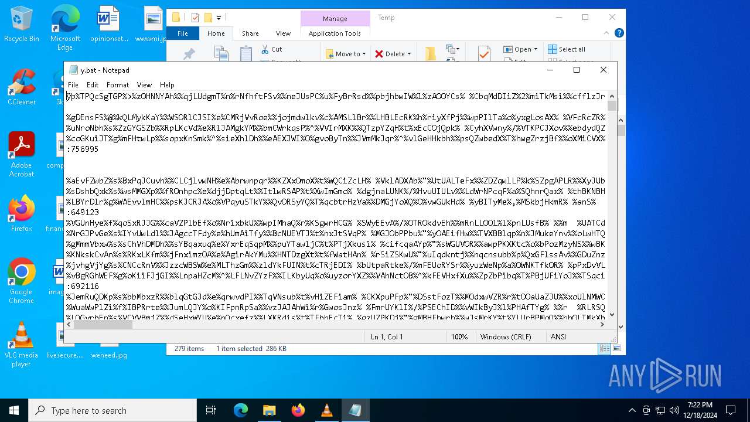Open the Task View button on taskbar
Viewport: 750px width, 422px height.
211,410
